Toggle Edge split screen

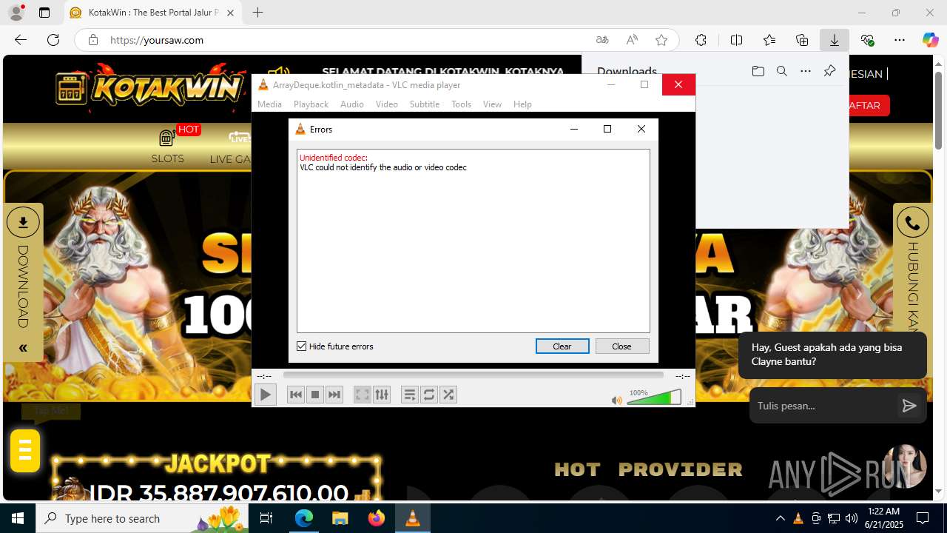(736, 40)
